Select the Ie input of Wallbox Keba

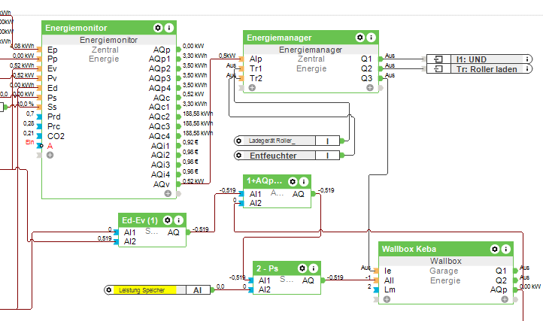click(387, 271)
